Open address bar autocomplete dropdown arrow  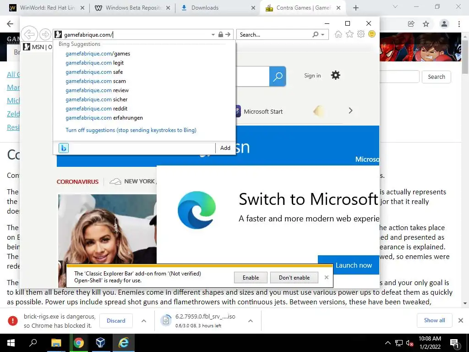[213, 35]
